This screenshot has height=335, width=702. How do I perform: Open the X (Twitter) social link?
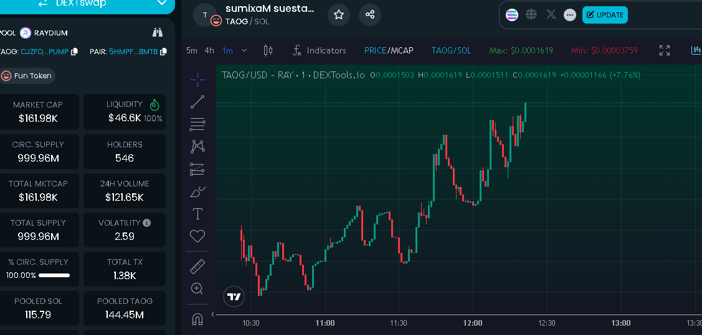tap(551, 15)
